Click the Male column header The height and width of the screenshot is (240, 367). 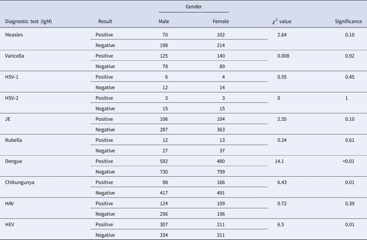[x=164, y=22]
